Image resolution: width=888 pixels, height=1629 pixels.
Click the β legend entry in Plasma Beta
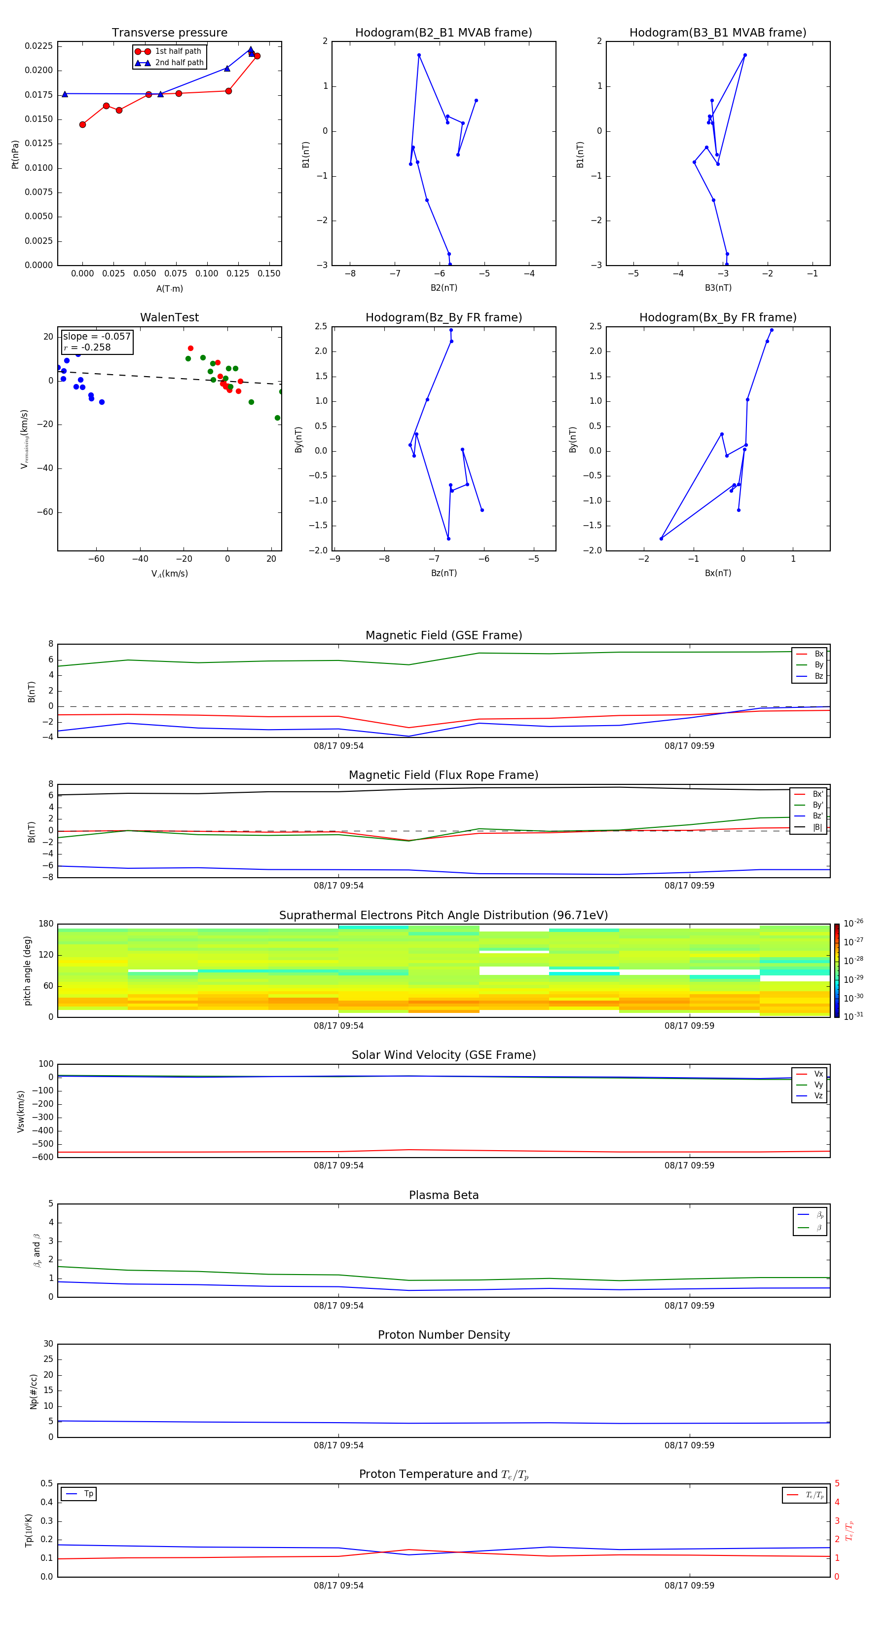click(810, 1228)
